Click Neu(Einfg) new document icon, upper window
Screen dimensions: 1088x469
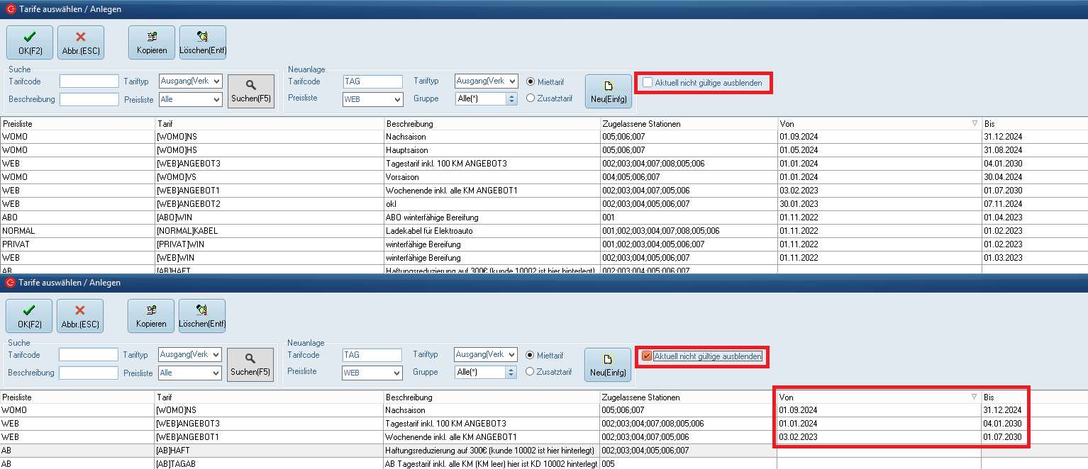[x=609, y=91]
